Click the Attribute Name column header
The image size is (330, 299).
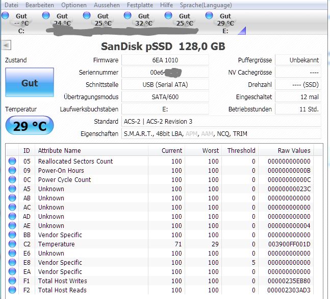point(91,151)
